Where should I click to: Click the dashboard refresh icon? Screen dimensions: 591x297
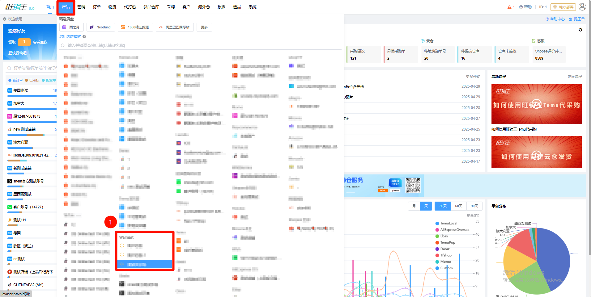(x=580, y=30)
